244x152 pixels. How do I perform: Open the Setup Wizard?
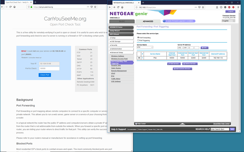pos(121,31)
